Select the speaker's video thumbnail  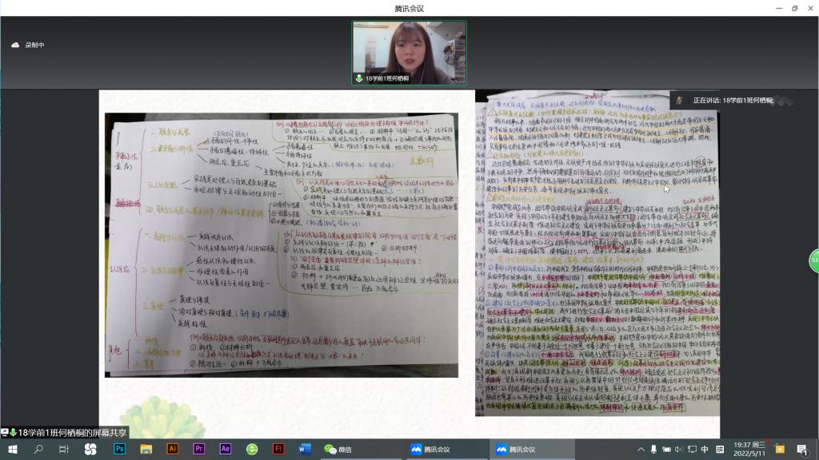(409, 52)
